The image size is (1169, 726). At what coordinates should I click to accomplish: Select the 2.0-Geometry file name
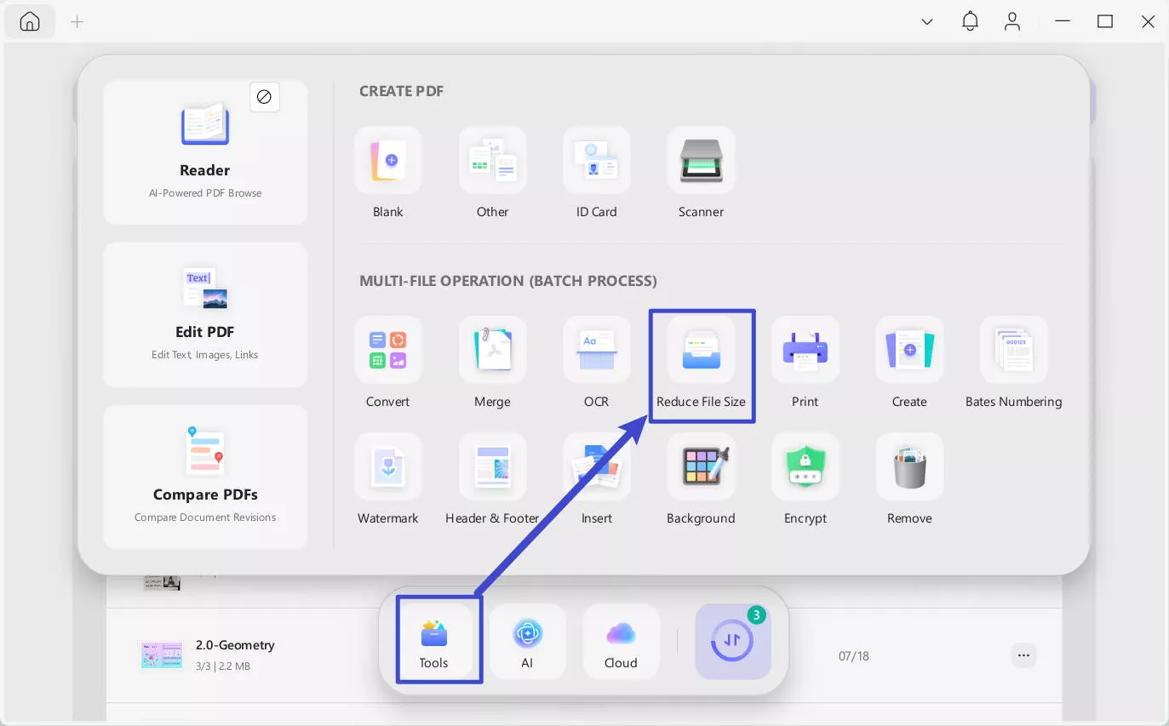coord(235,645)
